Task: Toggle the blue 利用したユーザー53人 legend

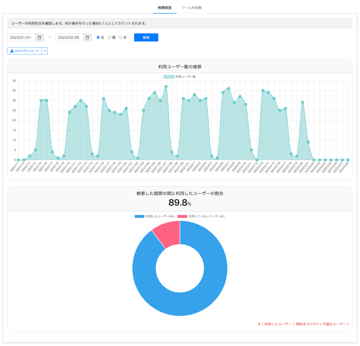Action: 139,216
